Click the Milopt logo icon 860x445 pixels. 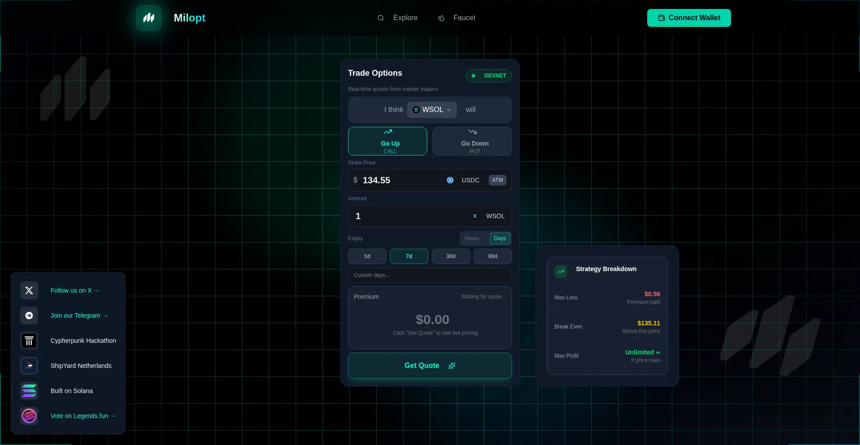click(x=149, y=18)
